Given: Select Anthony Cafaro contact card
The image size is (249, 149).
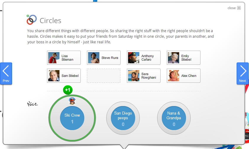Looking at the screenshot, I should [144, 58].
